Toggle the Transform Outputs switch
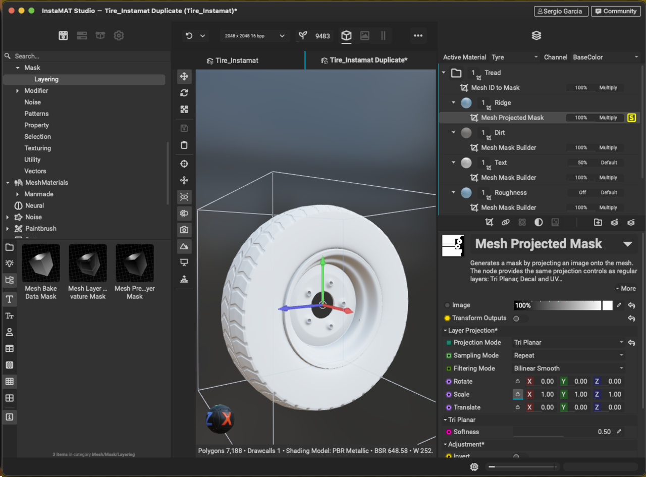 click(520, 319)
